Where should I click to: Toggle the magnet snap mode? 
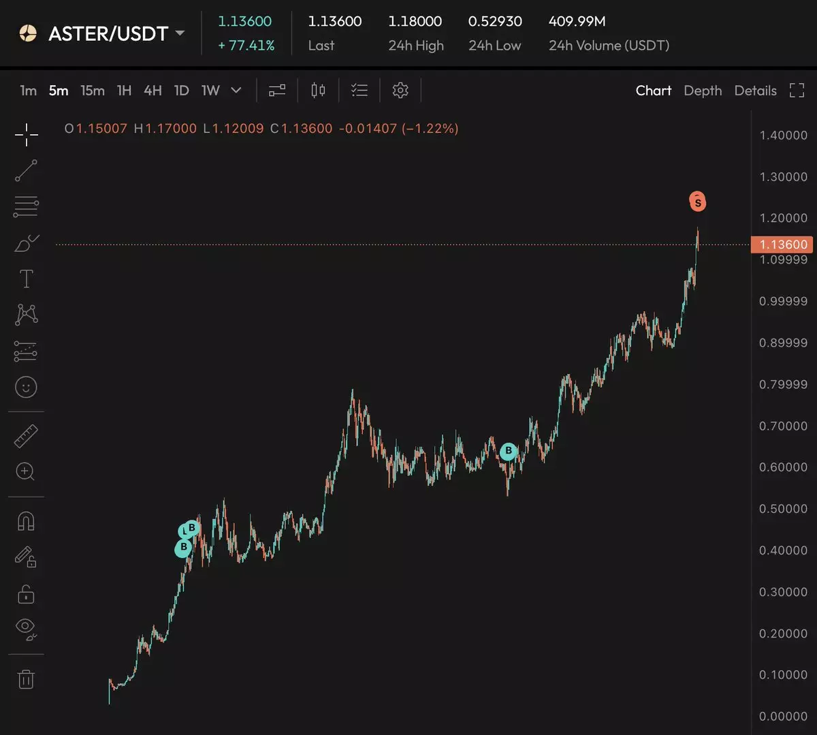pyautogui.click(x=26, y=522)
